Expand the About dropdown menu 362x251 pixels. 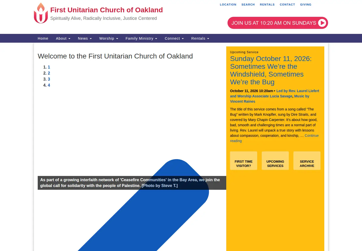[x=63, y=38]
